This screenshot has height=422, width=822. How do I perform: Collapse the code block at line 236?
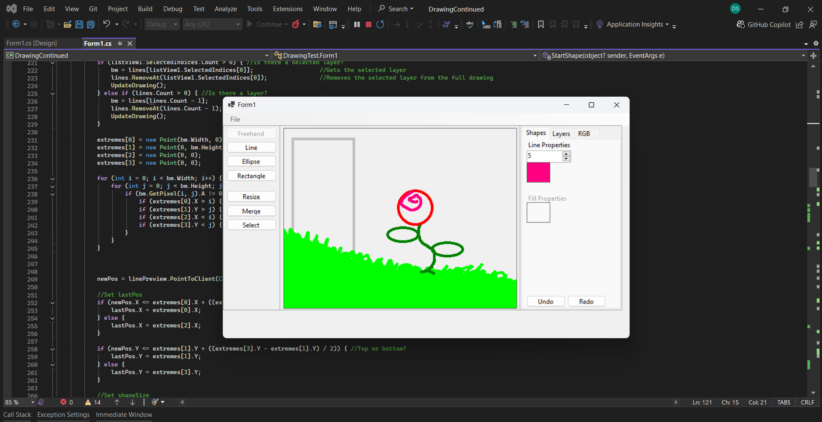(52, 179)
